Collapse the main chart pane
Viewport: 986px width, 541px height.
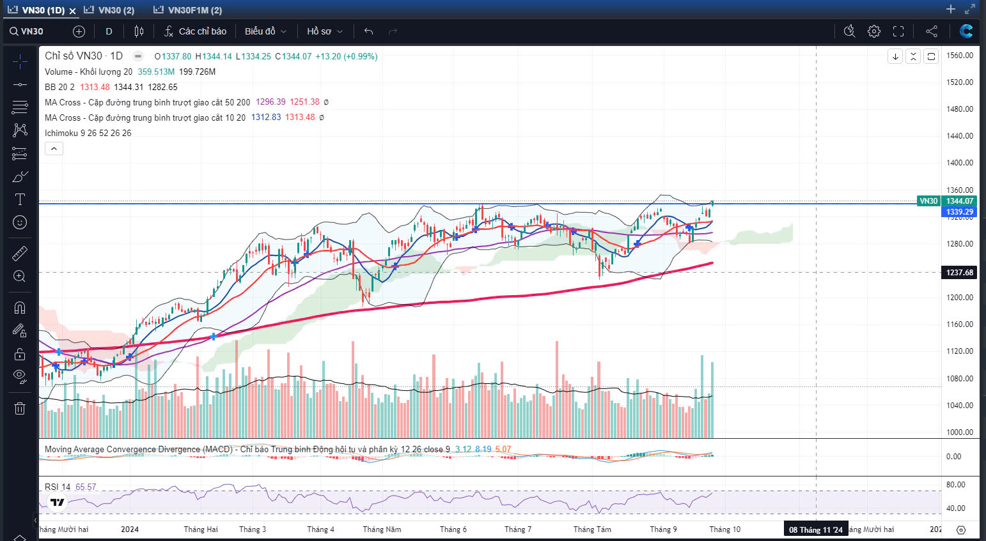coord(913,57)
